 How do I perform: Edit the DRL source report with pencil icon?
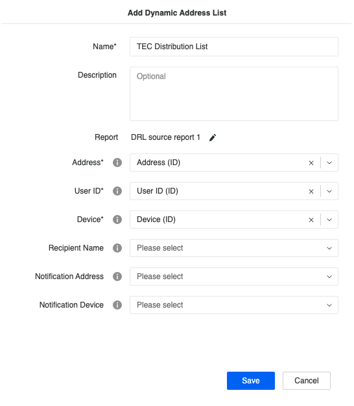click(x=213, y=137)
